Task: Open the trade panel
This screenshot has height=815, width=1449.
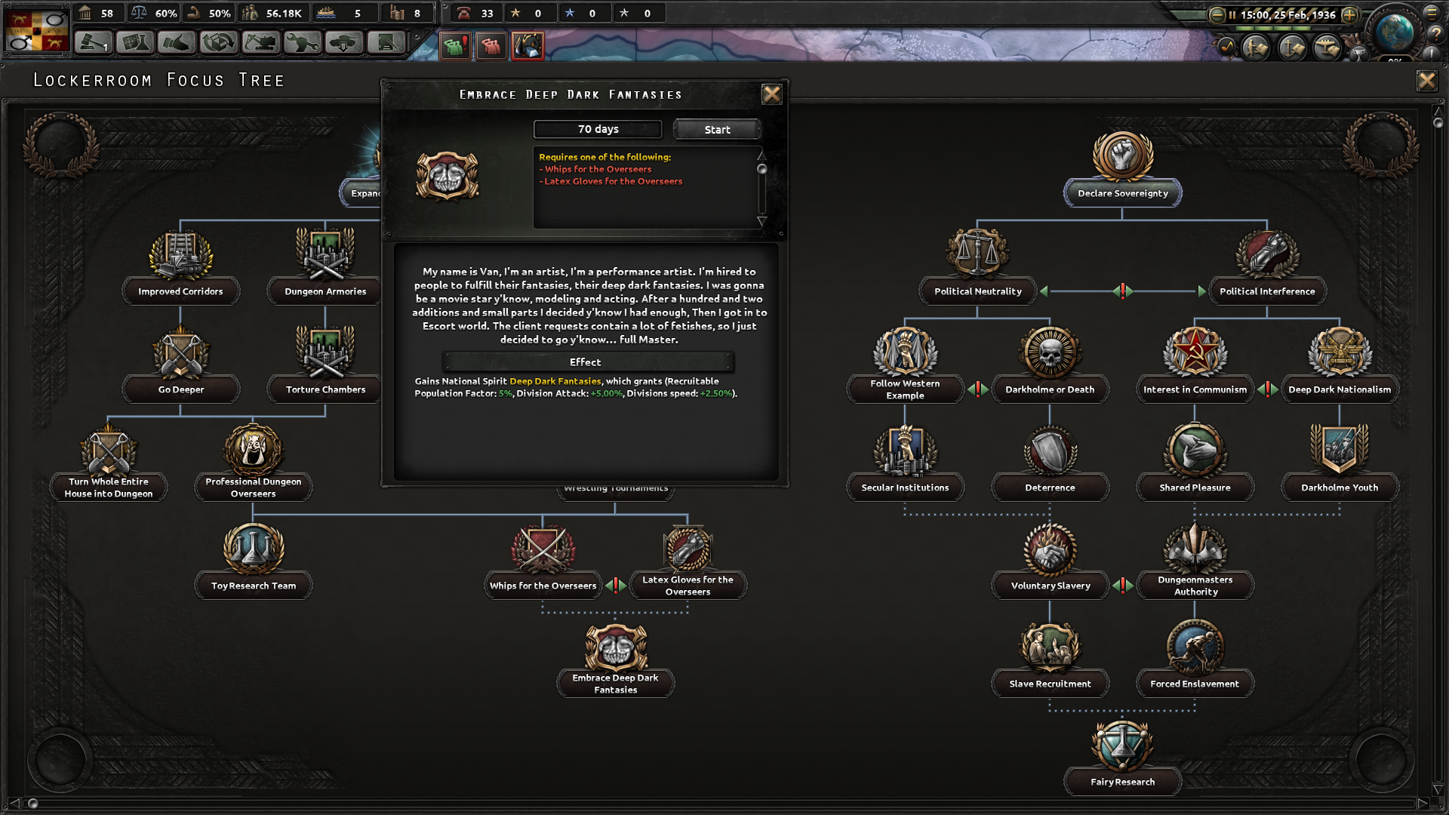Action: [218, 43]
